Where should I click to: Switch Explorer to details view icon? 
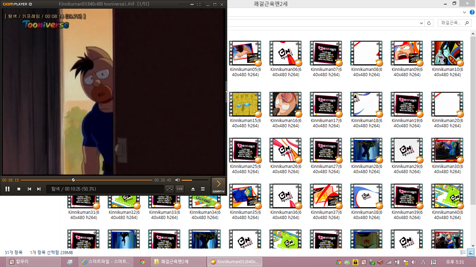click(x=463, y=252)
